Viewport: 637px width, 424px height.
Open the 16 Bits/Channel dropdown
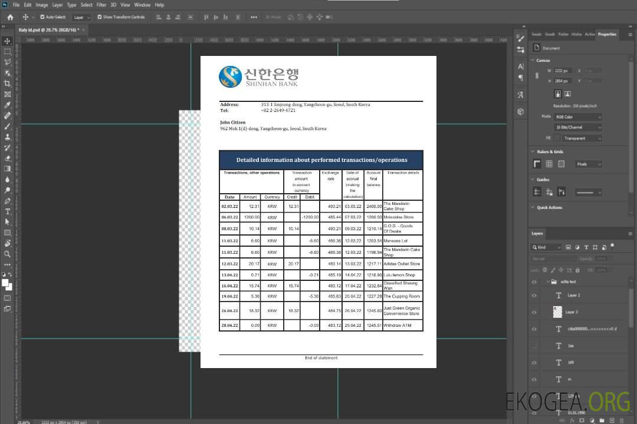coord(577,127)
